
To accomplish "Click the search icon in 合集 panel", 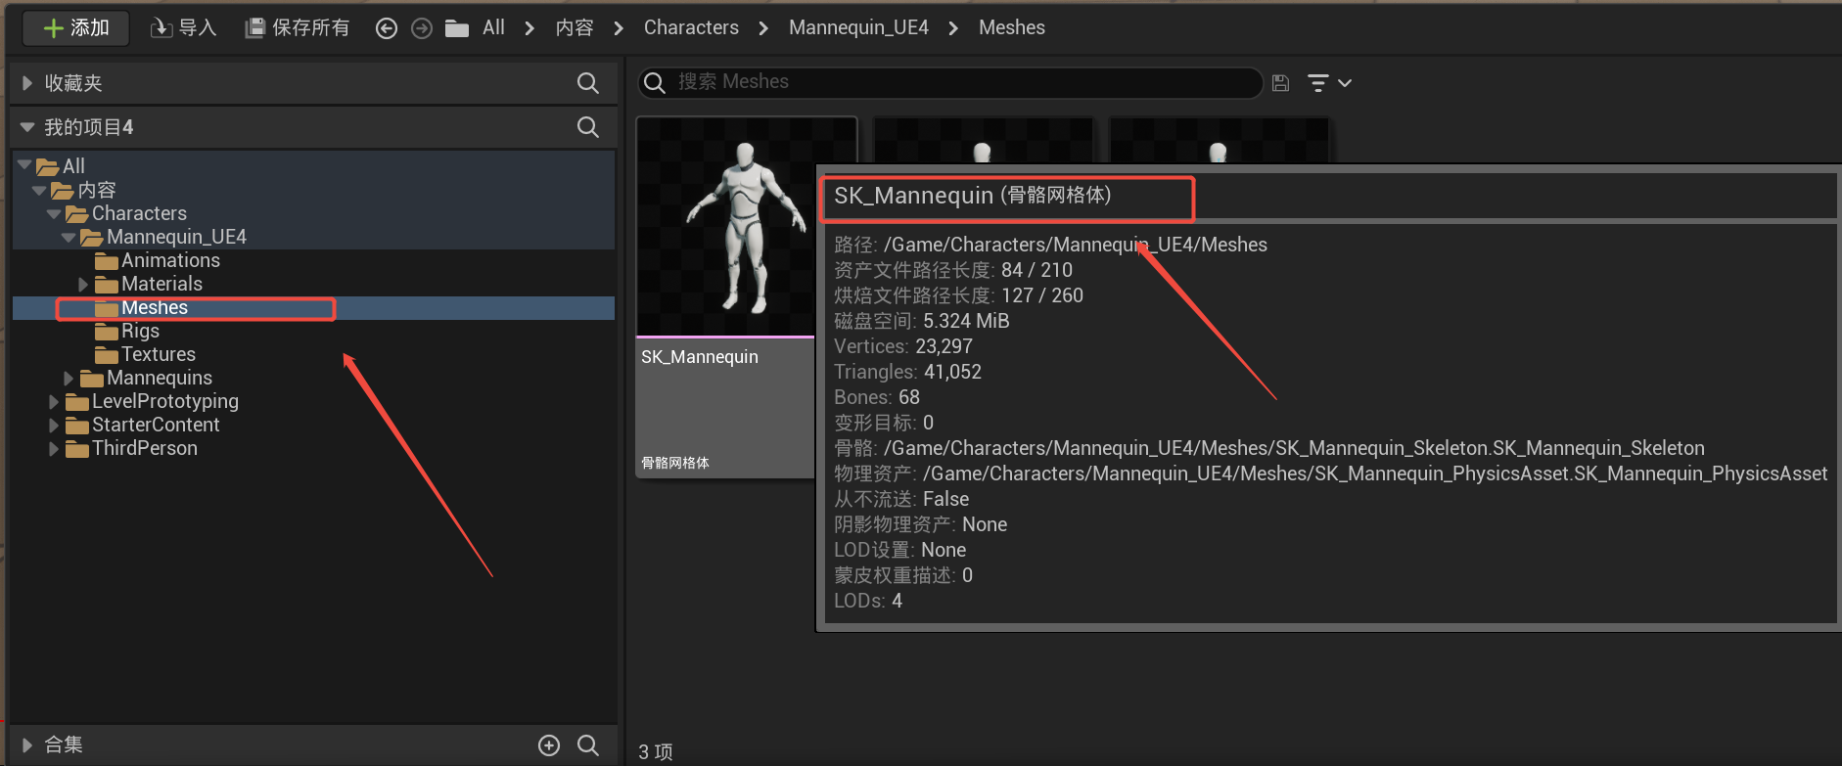I will tap(588, 745).
